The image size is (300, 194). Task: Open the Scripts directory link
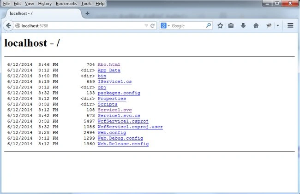pos(108,104)
